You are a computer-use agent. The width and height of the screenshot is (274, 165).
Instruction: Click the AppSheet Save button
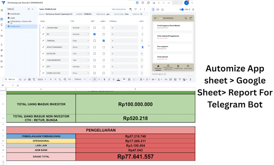click(176, 3)
